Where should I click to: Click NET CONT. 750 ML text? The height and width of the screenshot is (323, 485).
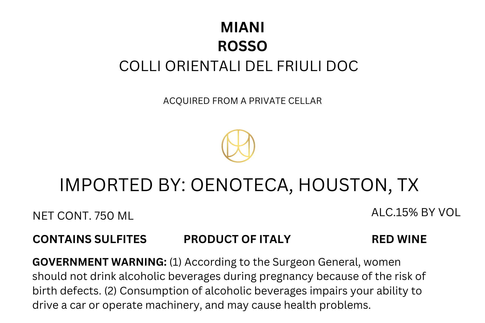pyautogui.click(x=83, y=216)
